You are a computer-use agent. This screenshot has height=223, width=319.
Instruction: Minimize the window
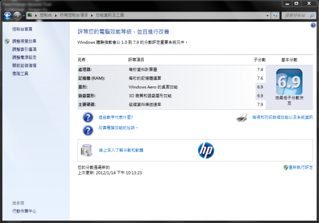pyautogui.click(x=287, y=3)
